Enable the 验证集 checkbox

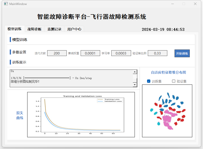pyautogui.click(x=174, y=81)
